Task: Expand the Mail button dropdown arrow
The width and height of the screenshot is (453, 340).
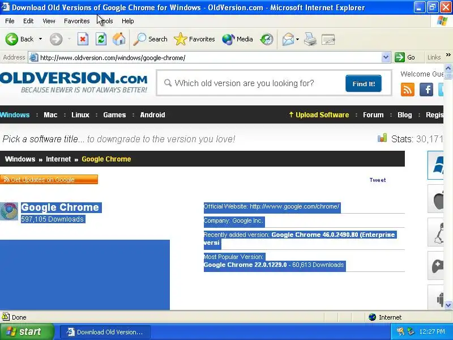Action: [x=297, y=39]
